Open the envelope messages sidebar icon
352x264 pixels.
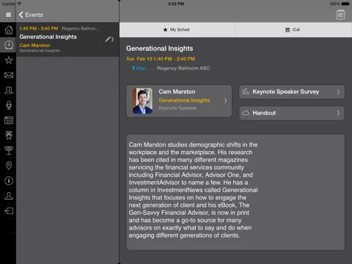point(9,75)
